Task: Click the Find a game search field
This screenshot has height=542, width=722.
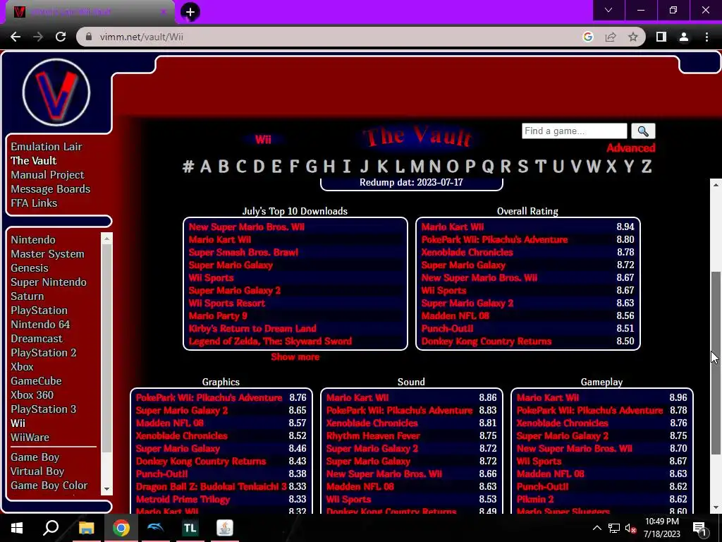Action: point(574,131)
